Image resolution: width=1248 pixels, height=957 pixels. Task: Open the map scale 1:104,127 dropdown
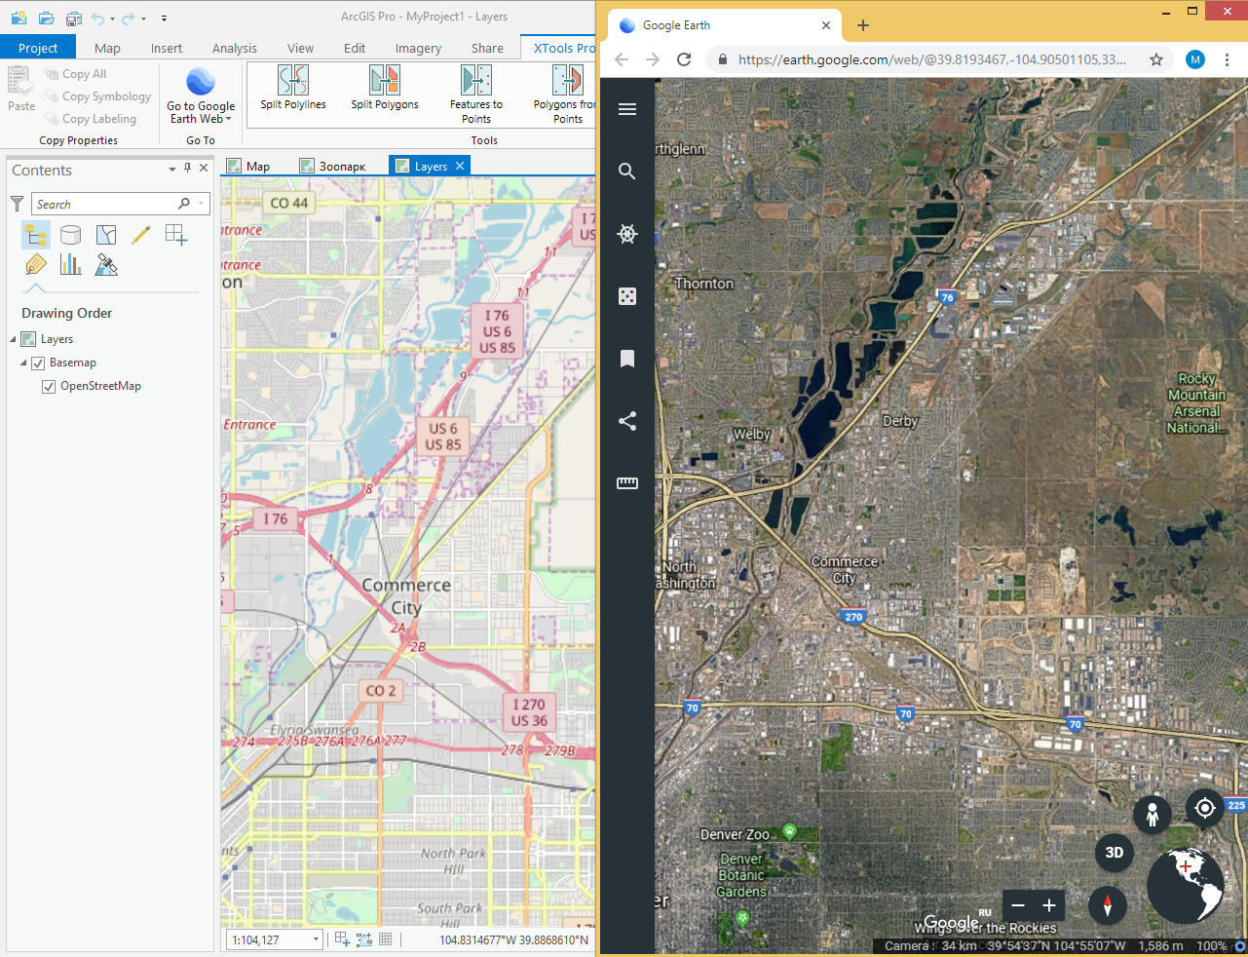[316, 939]
